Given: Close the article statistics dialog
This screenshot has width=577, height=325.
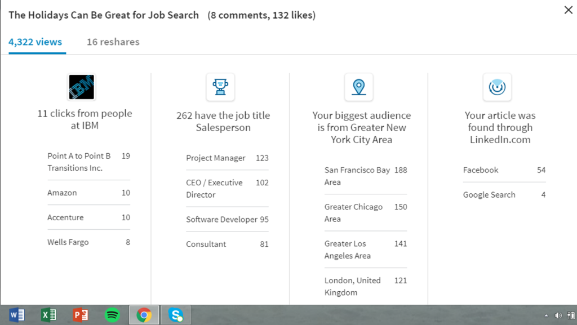Looking at the screenshot, I should click(568, 10).
